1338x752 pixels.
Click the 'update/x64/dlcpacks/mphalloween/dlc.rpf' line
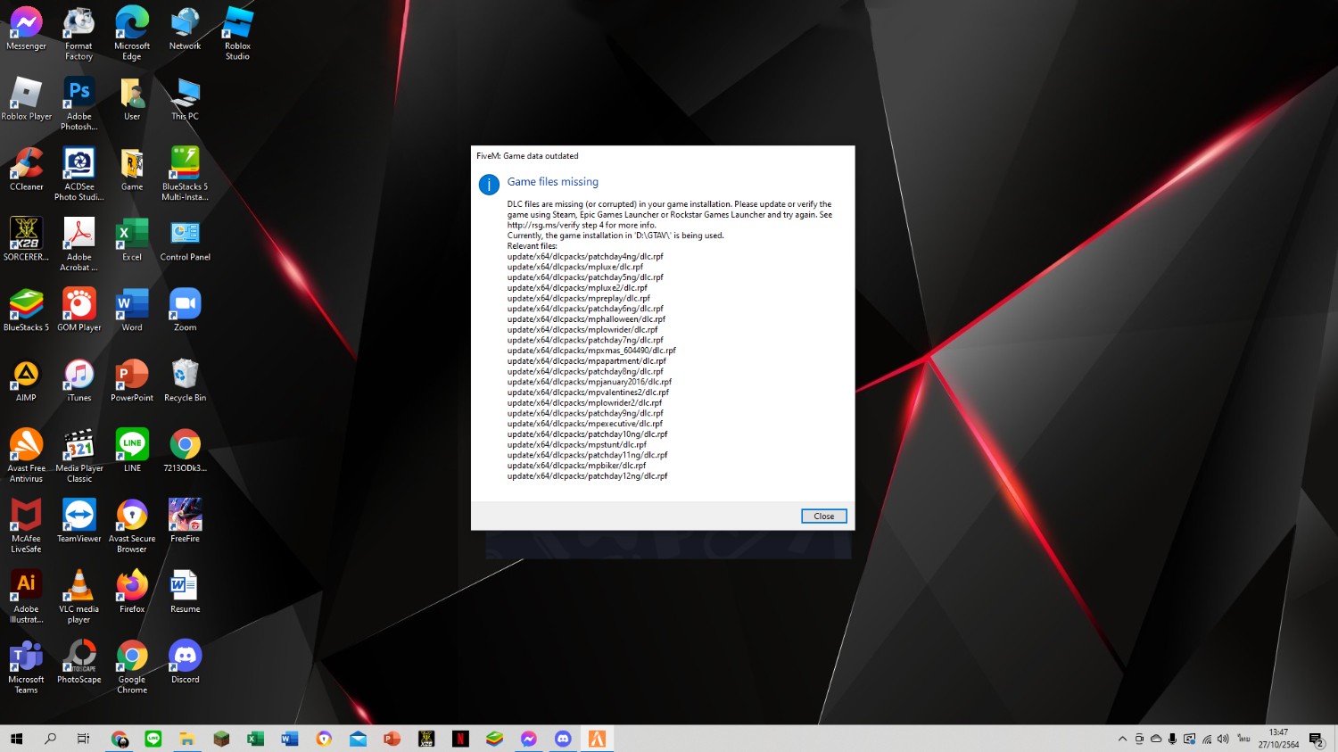[x=586, y=319]
